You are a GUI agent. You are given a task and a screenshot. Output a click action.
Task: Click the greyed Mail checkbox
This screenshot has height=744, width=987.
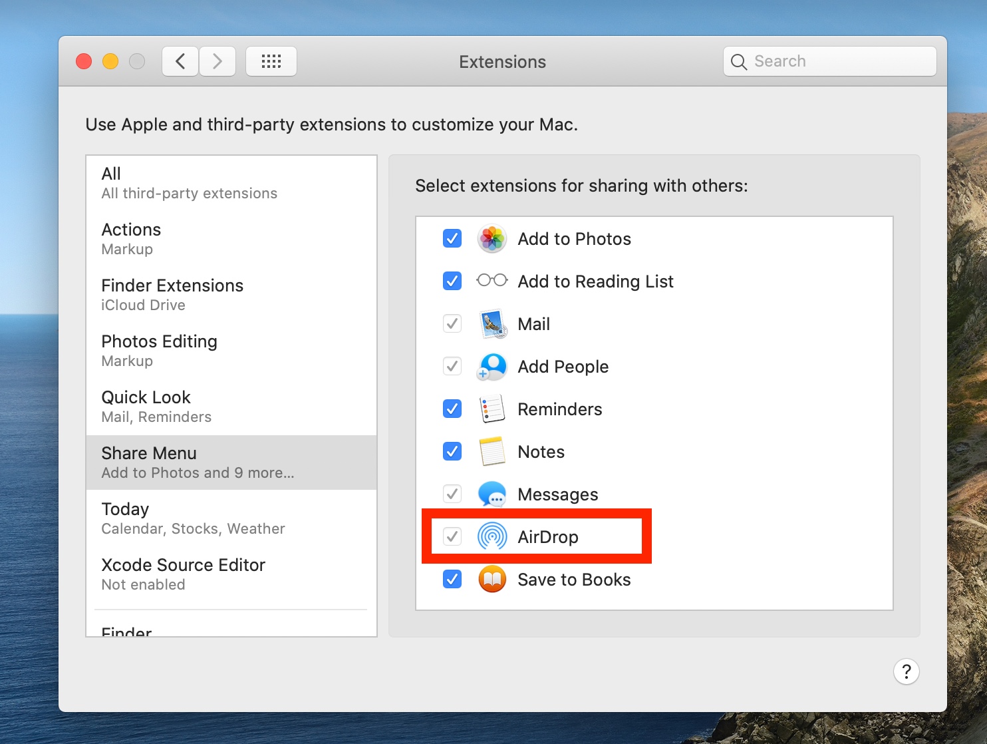pyautogui.click(x=452, y=323)
